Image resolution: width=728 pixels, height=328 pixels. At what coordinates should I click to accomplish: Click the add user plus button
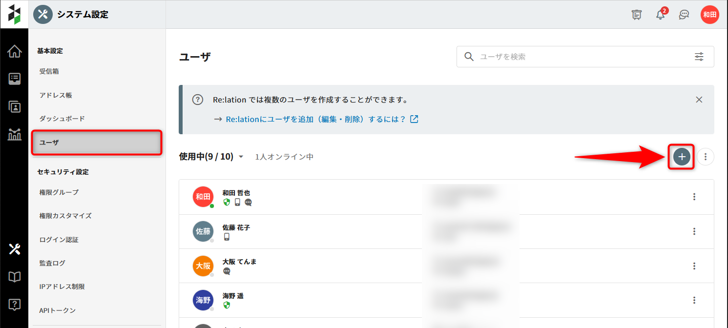[x=682, y=157]
